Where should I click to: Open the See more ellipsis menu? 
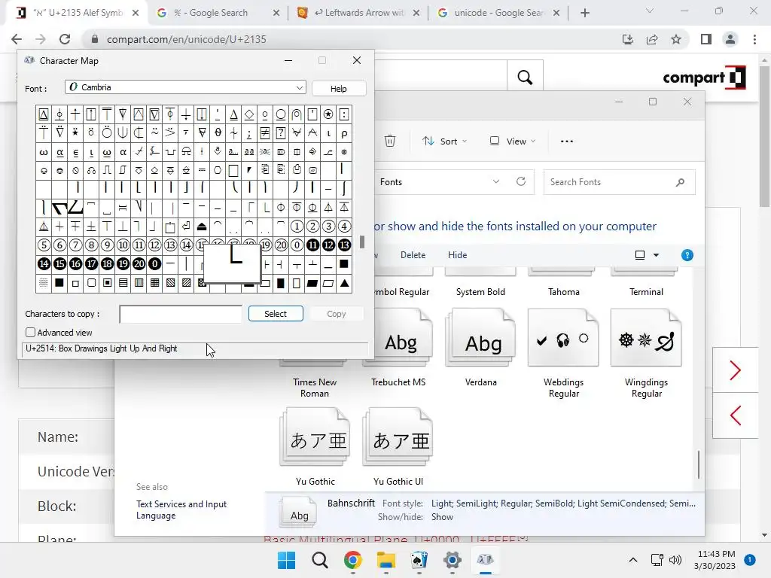[x=566, y=141]
